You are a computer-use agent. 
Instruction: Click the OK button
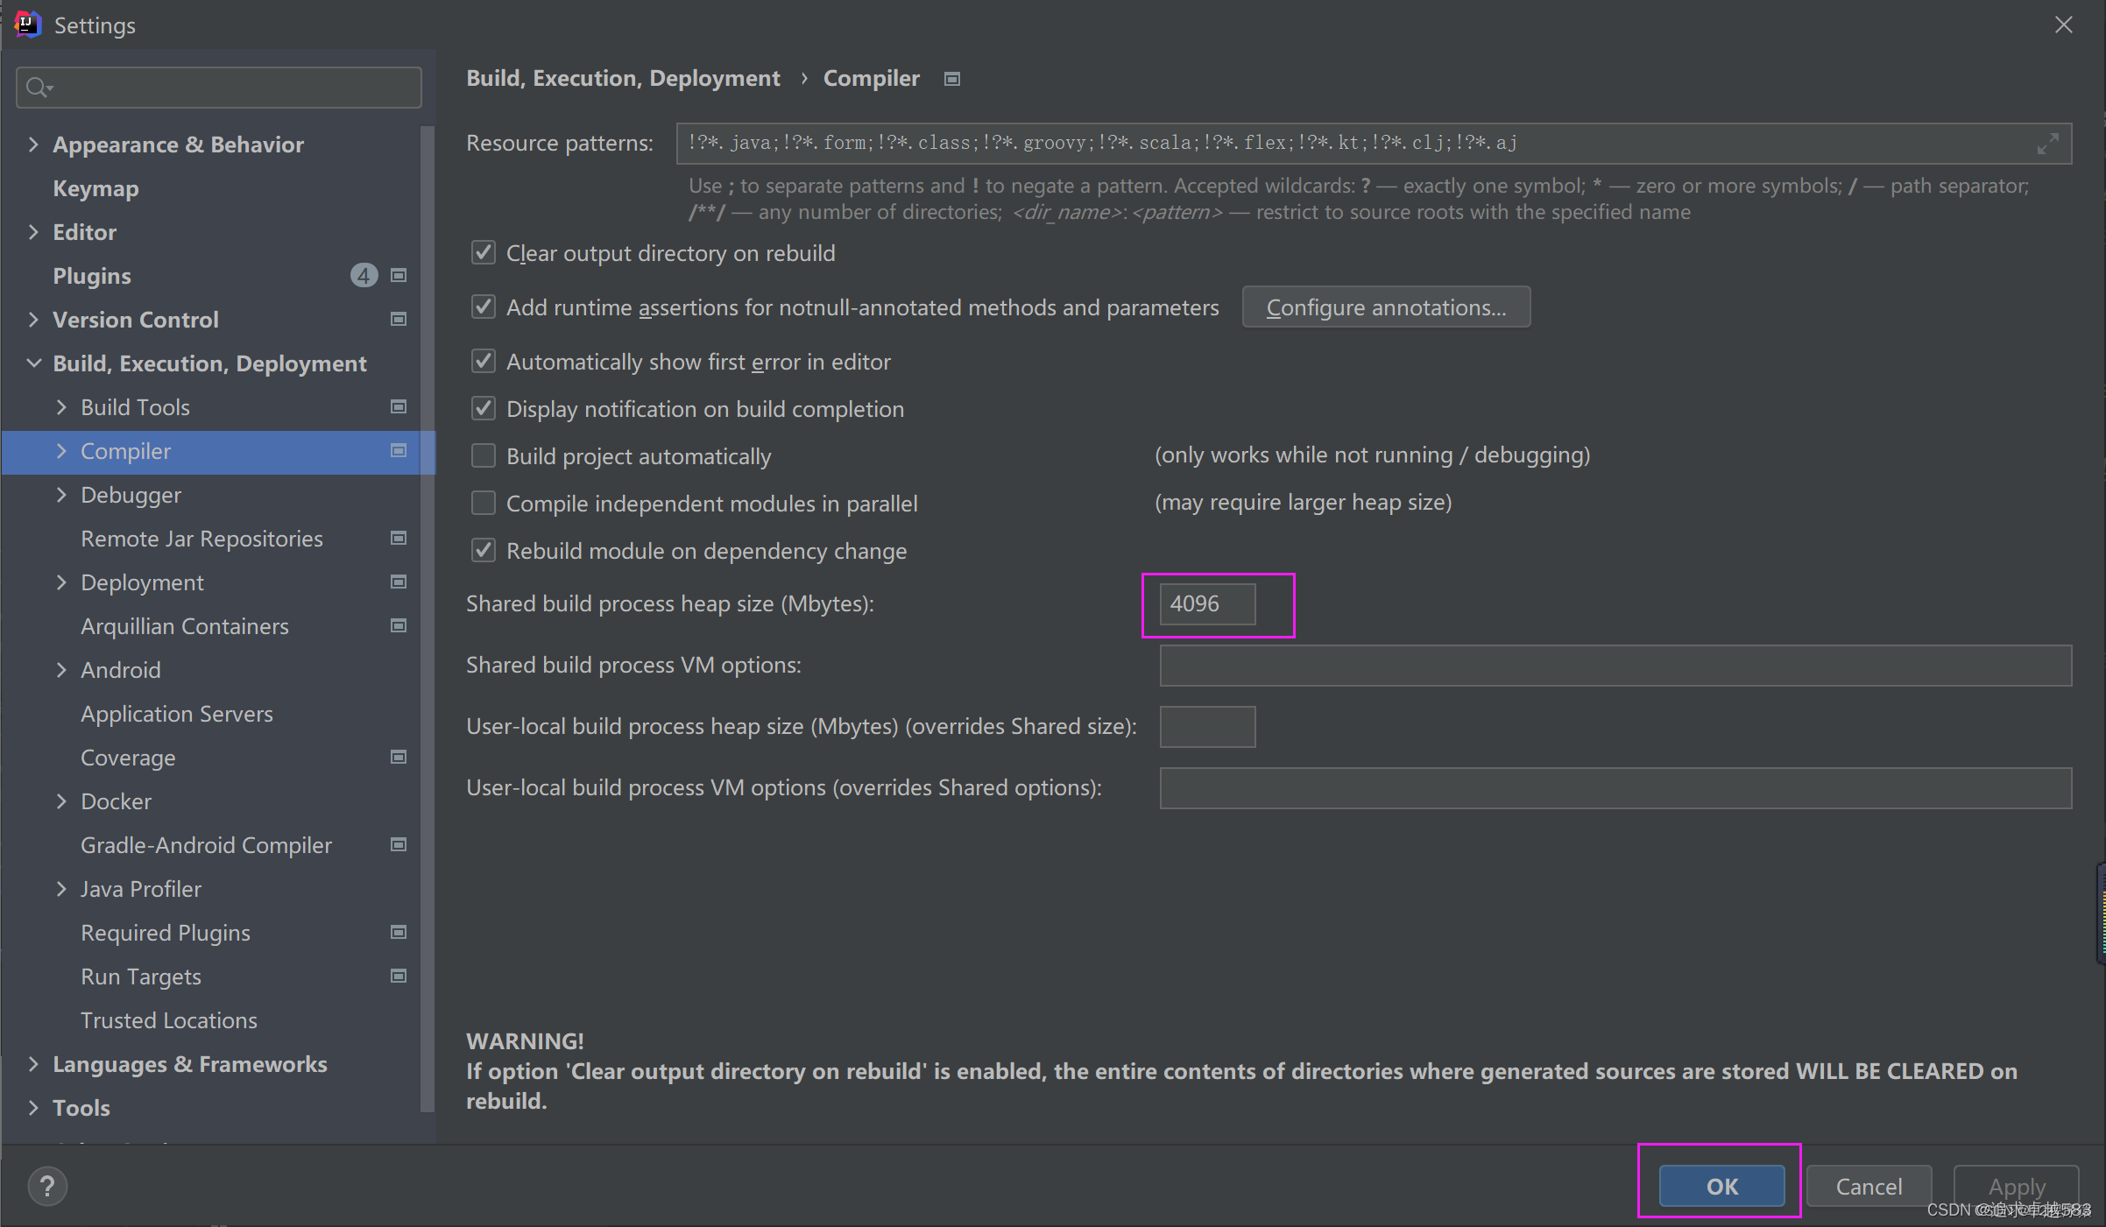pyautogui.click(x=1721, y=1187)
